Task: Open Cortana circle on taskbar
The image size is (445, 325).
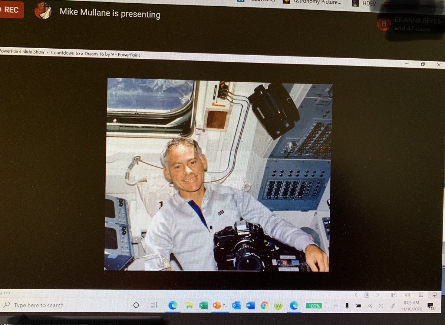Action: tap(136, 305)
